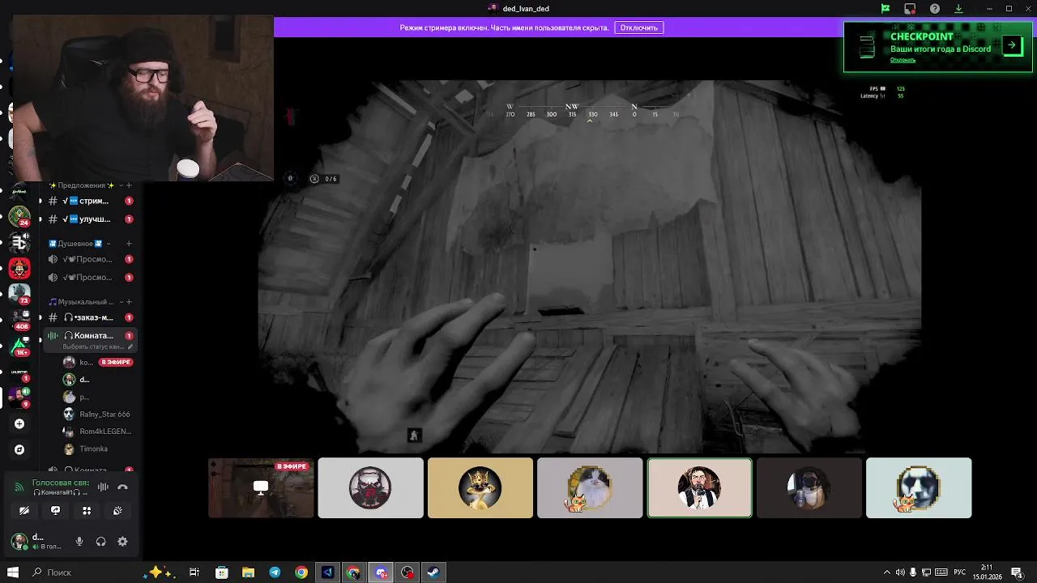Click the download update icon
This screenshot has height=583, width=1037.
[958, 9]
